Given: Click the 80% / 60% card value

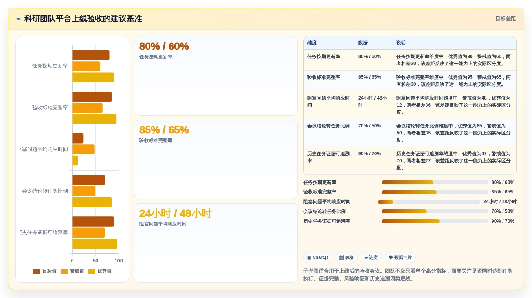Looking at the screenshot, I should pos(164,46).
